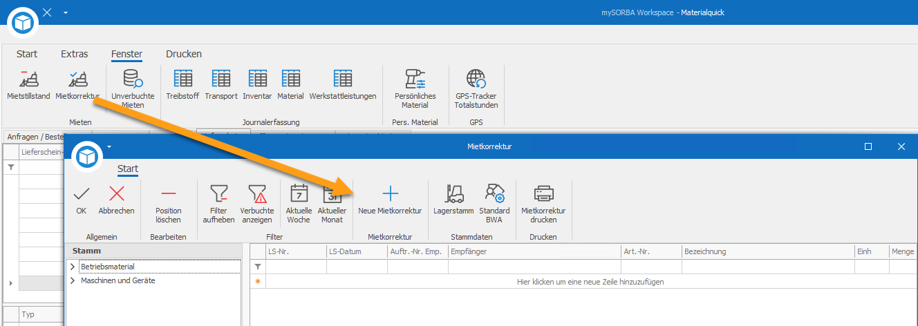Click the mySORBA logo in Mietkorrektur window
Viewport: 918px width, 326px height.
tap(87, 157)
